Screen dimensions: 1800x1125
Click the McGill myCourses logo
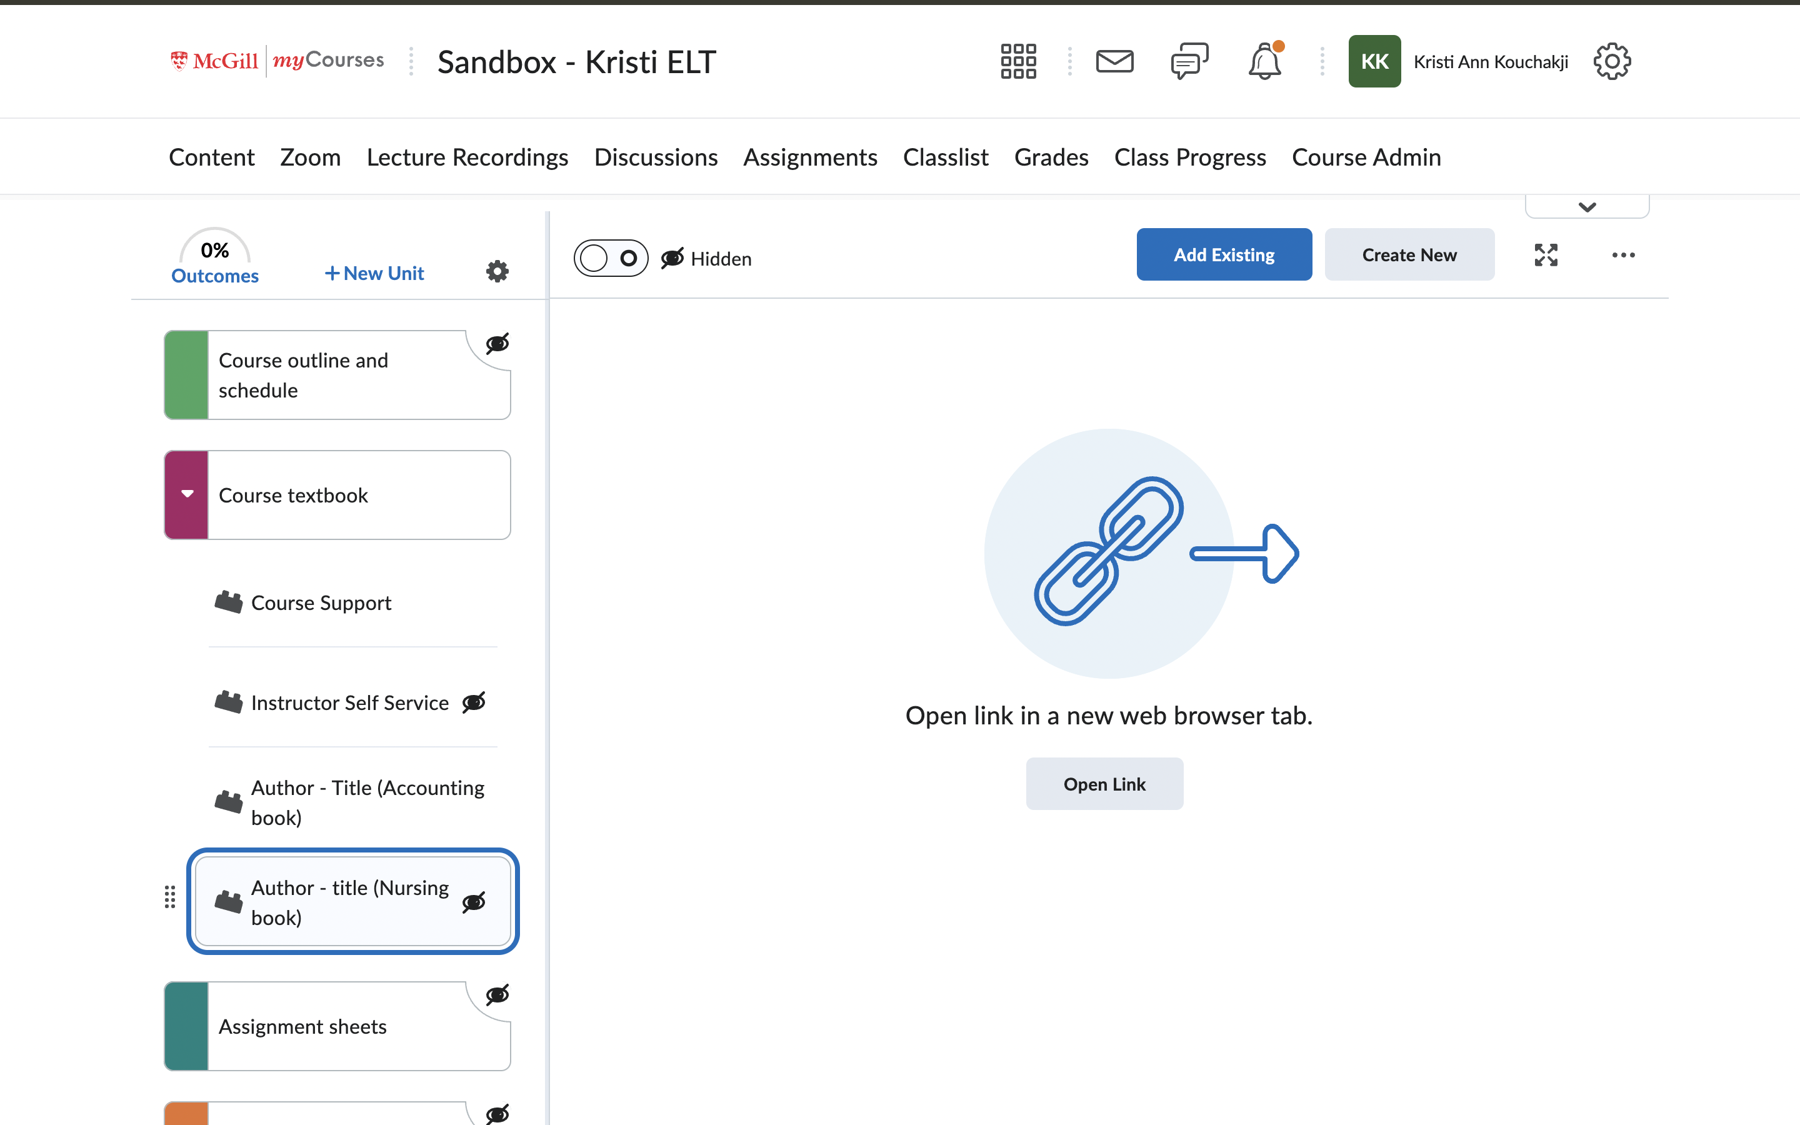[277, 61]
